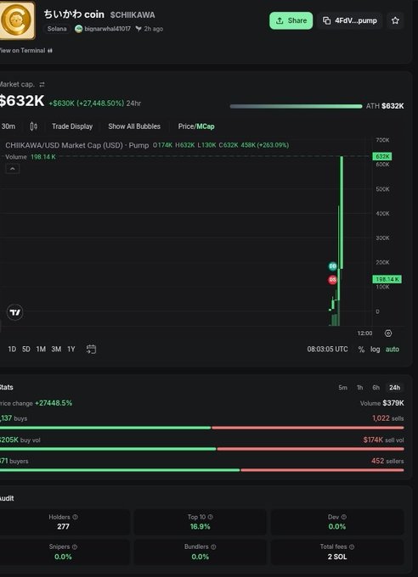Click the Bundlers info icon
418x577 pixels.
(213, 546)
